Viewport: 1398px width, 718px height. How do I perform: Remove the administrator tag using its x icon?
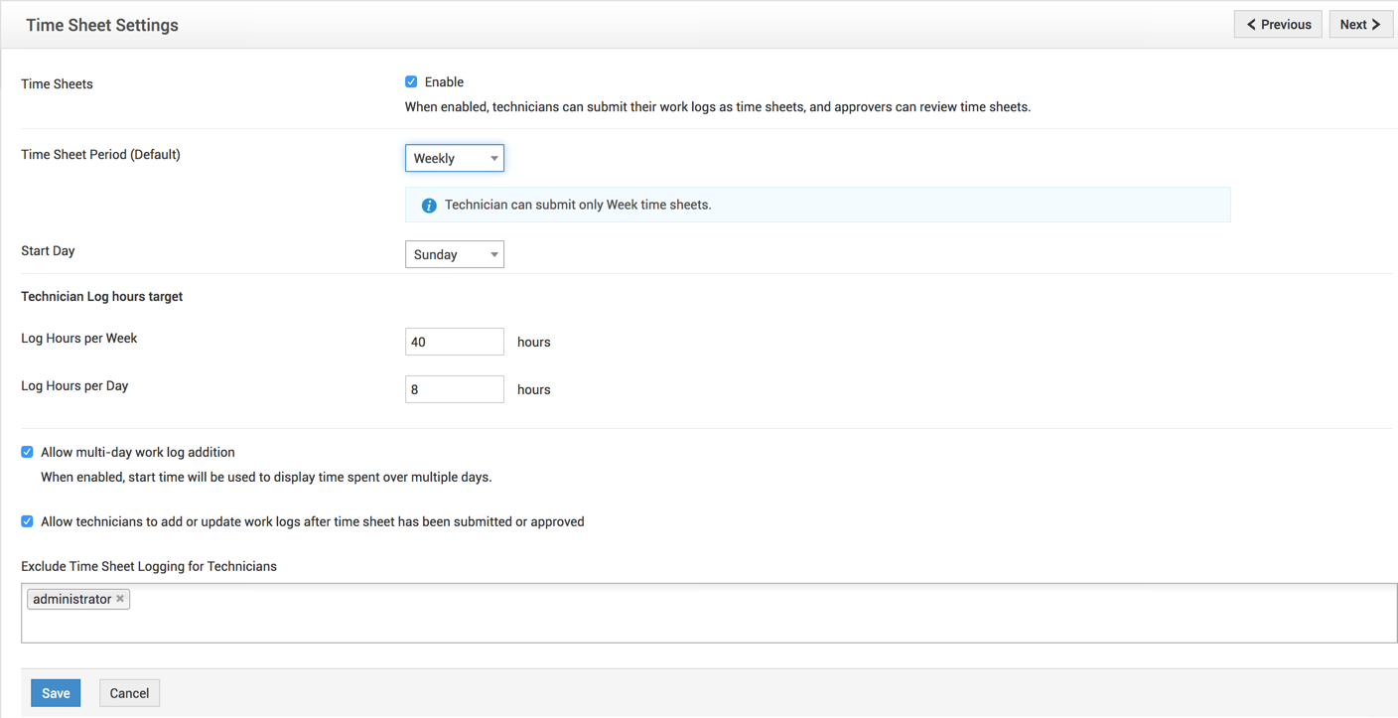pos(120,599)
